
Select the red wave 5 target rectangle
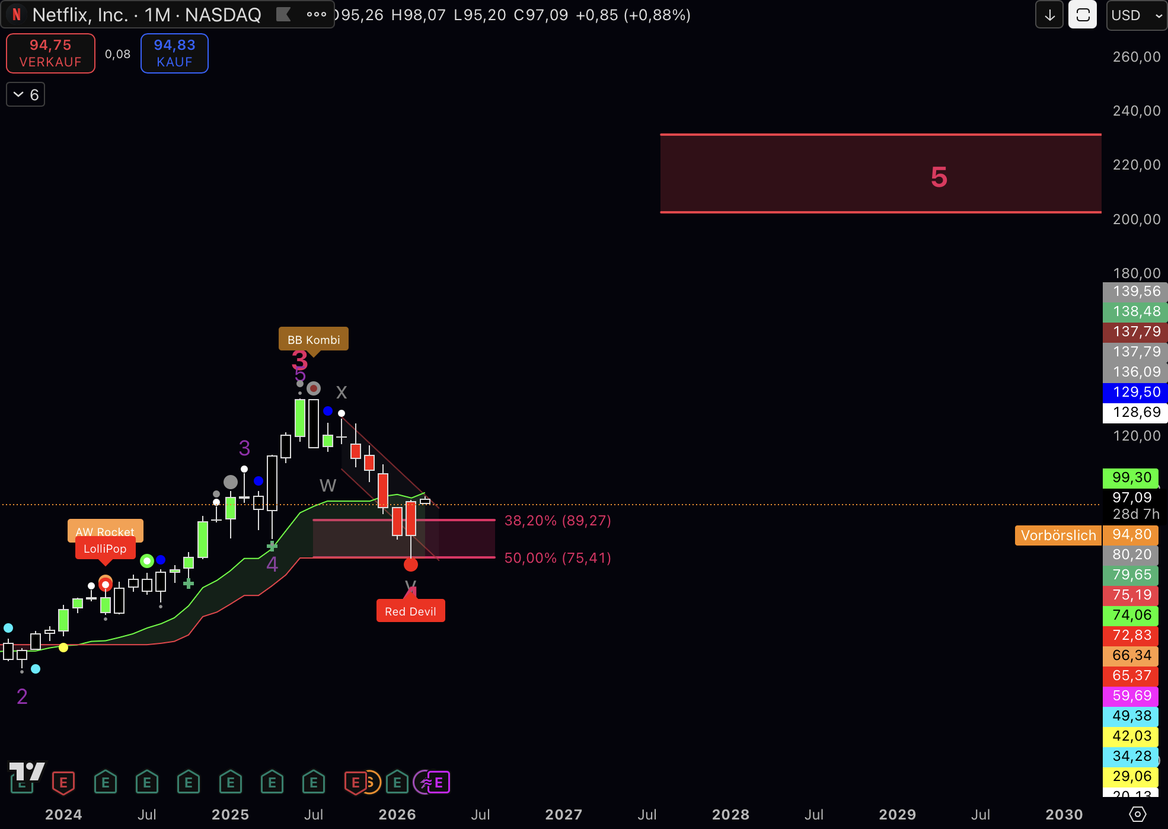tap(880, 174)
